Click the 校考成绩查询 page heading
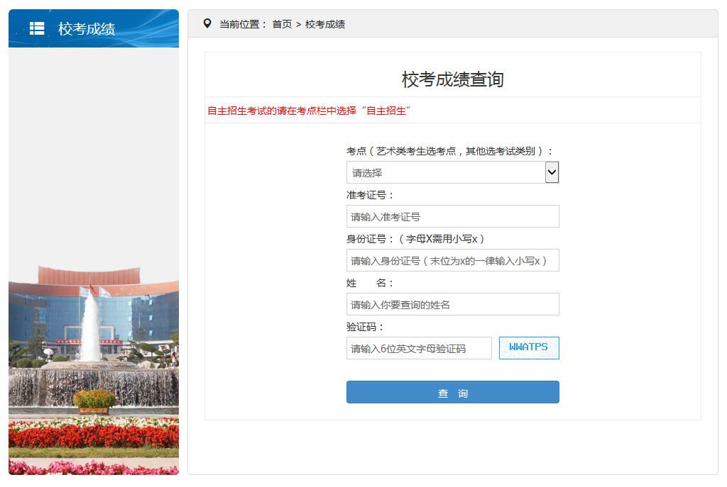This screenshot has height=487, width=727. coord(452,79)
